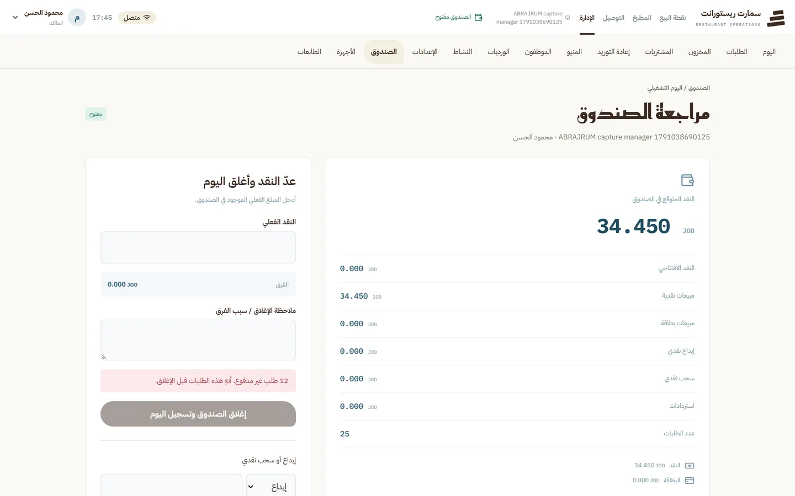795x496 pixels.
Task: Switch to the الإعدادات tab
Action: point(425,52)
